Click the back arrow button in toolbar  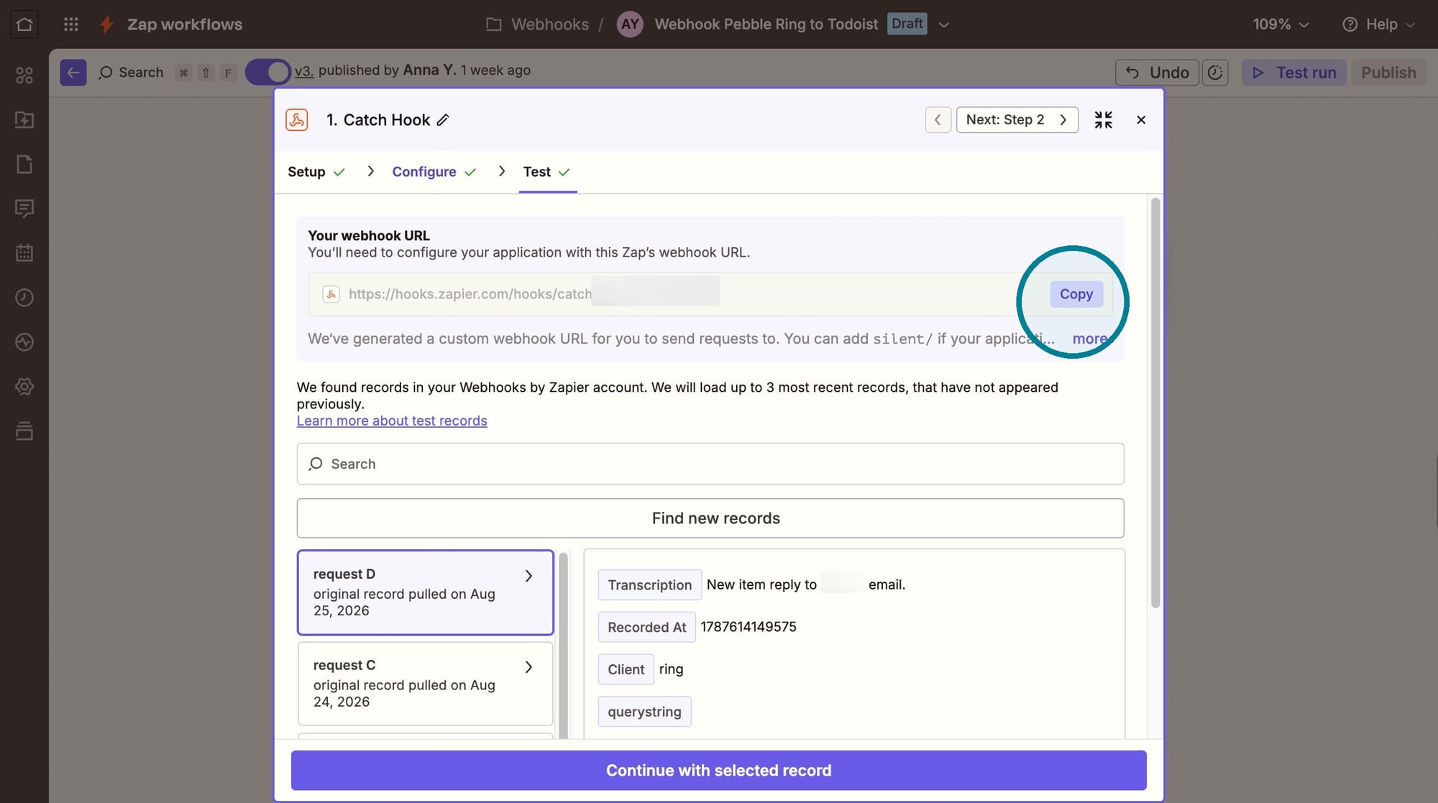pyautogui.click(x=73, y=73)
